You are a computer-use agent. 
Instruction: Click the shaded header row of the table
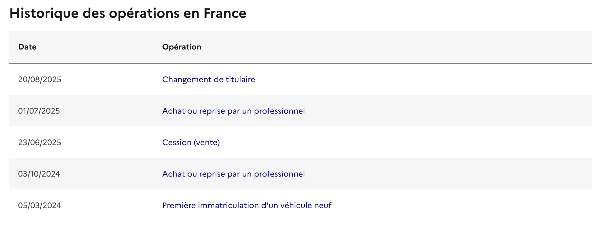[x=299, y=47]
